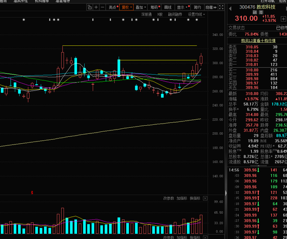Viewport: 287px width, 239px height.
Task: Toggle 融资融券 overlay
Action: [x=175, y=14]
